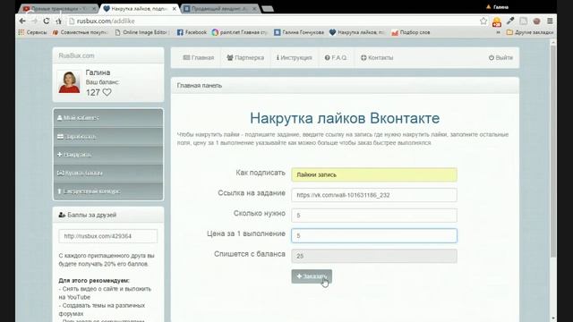Click the Сколько нужно field

pyautogui.click(x=374, y=216)
